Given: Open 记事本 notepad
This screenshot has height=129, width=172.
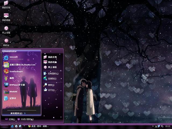Looking at the screenshot, I should (x=10, y=98).
